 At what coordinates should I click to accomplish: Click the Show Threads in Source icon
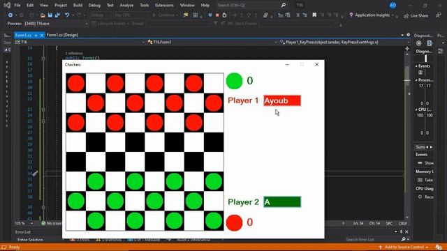pos(265,15)
